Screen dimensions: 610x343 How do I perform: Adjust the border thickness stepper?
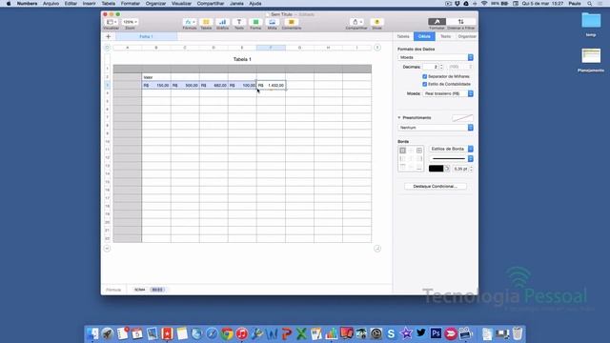[x=471, y=169]
